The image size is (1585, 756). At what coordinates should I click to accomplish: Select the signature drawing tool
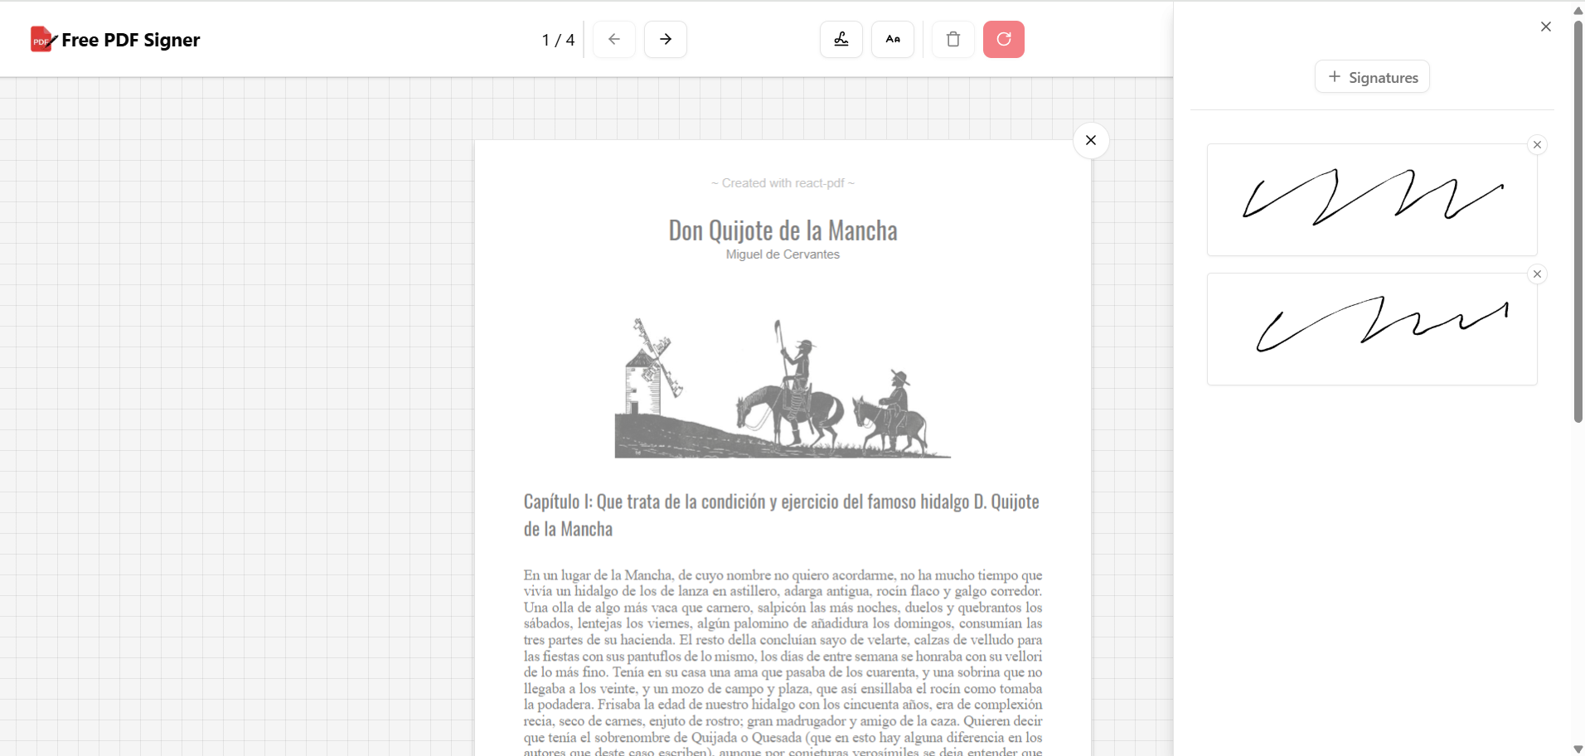[x=841, y=39]
